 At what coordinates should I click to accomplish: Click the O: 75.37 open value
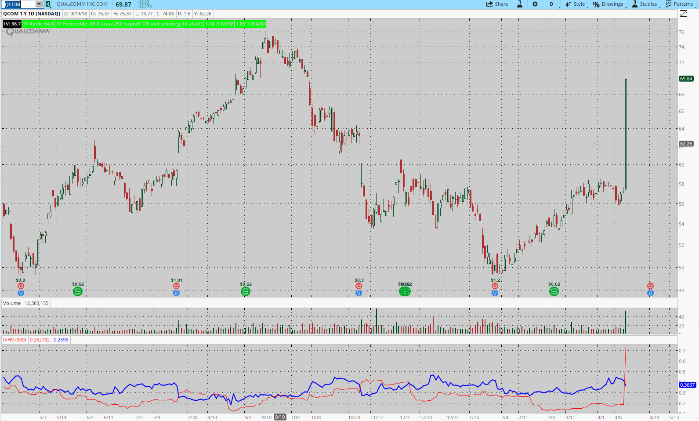[100, 14]
